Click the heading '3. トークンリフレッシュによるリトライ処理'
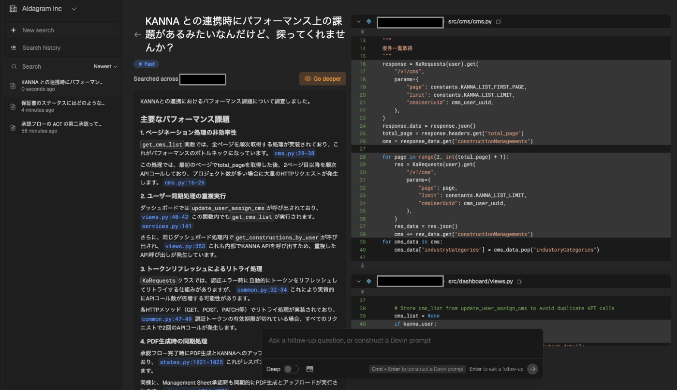Viewport: 677px width, 390px height. click(x=201, y=269)
